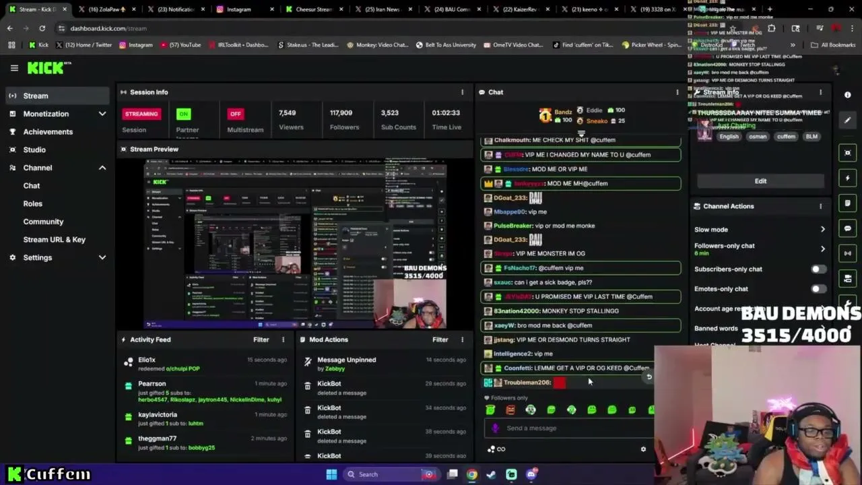Open the Channel Actions options menu
862x485 pixels.
pyautogui.click(x=820, y=206)
